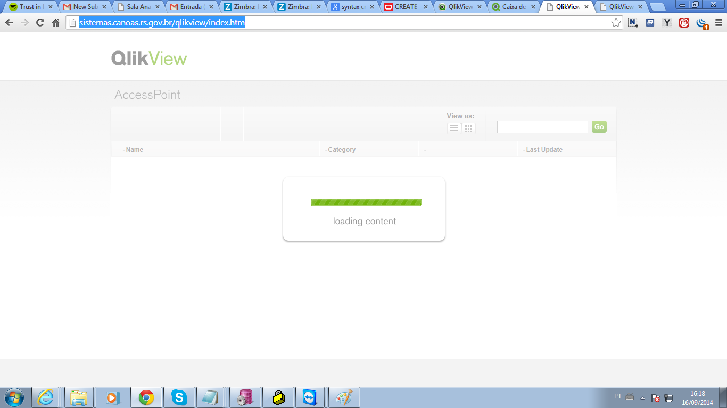727x408 pixels.
Task: Open the PT language selector
Action: tap(618, 396)
